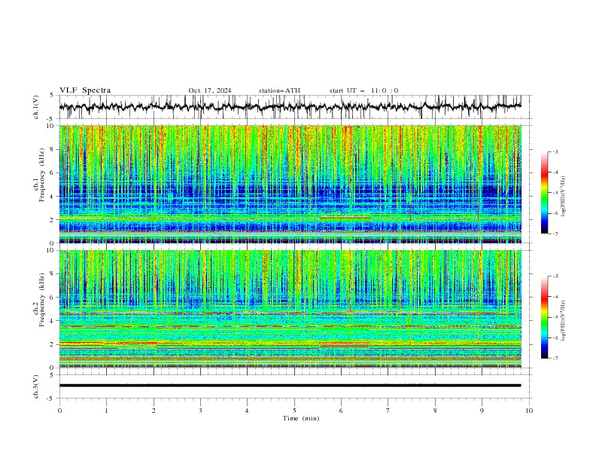This screenshot has width=596, height=461.
Task: Click the ch.3 flat black waveform trace
Action: (x=290, y=386)
